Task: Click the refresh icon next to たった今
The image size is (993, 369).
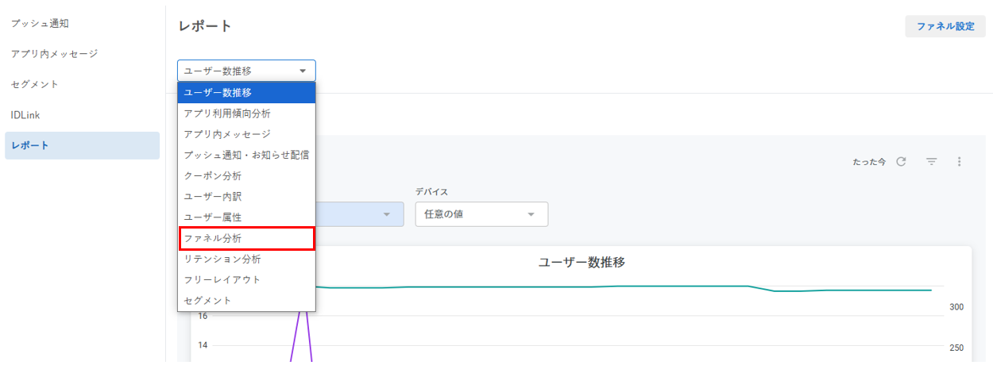Action: pos(901,161)
